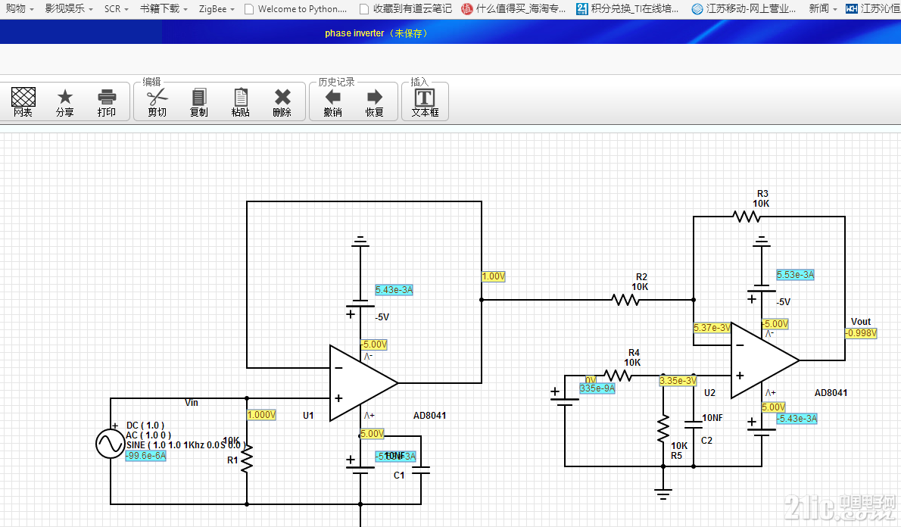This screenshot has height=527, width=901.
Task: Click the Vout net label
Action: tap(861, 322)
